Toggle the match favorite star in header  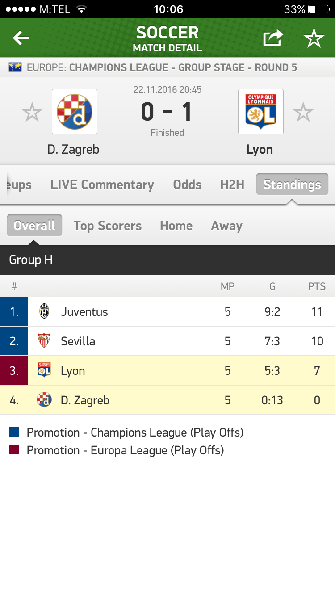tap(314, 39)
